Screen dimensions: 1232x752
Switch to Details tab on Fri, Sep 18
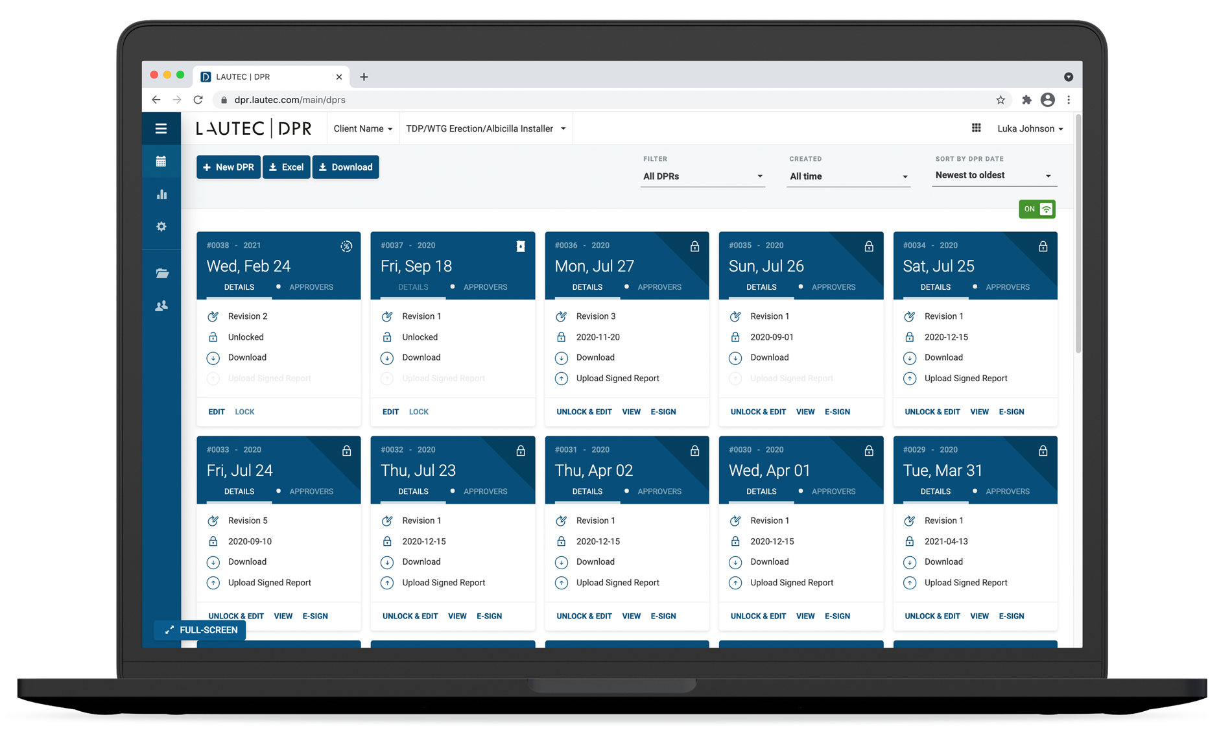click(x=413, y=287)
